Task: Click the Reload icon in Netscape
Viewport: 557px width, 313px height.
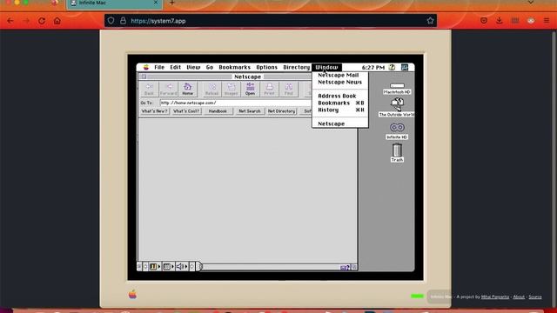Action: point(211,89)
